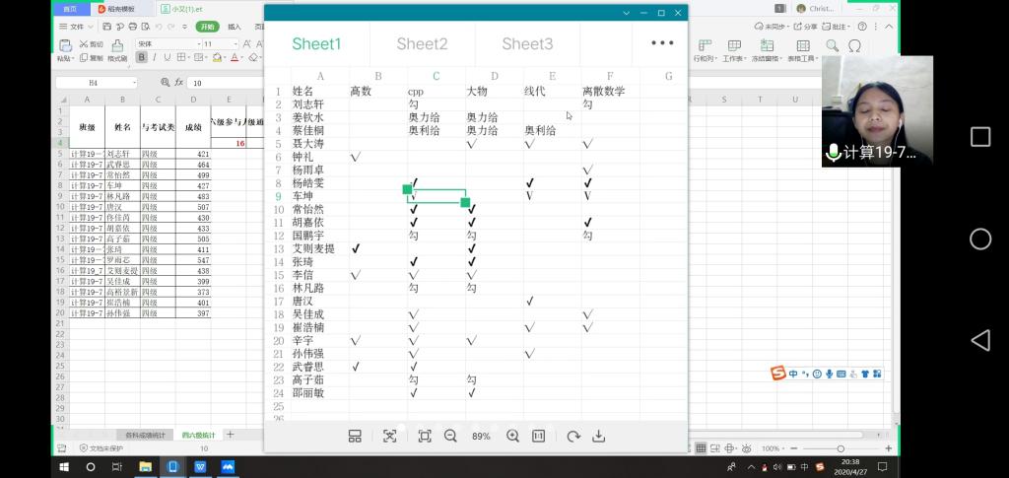Switch to the Sheet3 tab in preview
This screenshot has height=478, width=1009.
[527, 43]
